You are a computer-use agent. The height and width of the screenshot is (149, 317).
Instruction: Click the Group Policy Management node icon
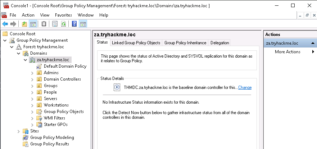[12, 40]
